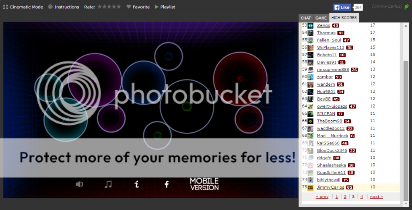Image resolution: width=412 pixels, height=210 pixels.
Task: Click bihlythewill's avatar icon
Action: pos(310,180)
